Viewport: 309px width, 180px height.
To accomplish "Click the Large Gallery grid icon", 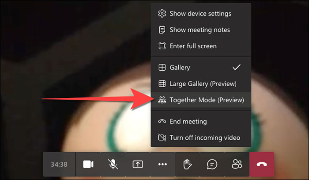I will point(162,84).
